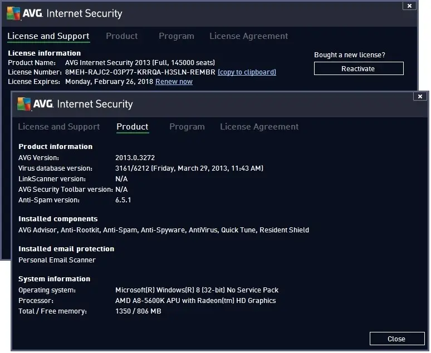Open the Program tab in the back window
The image size is (431, 353).
click(x=177, y=36)
